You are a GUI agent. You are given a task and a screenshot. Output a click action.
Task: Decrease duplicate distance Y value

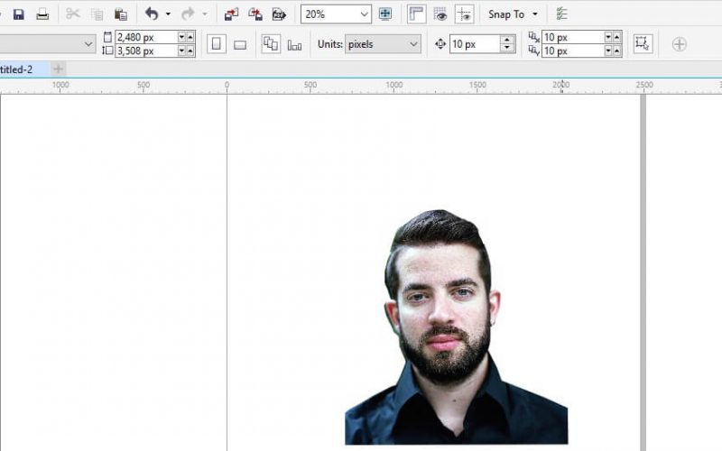click(x=608, y=51)
